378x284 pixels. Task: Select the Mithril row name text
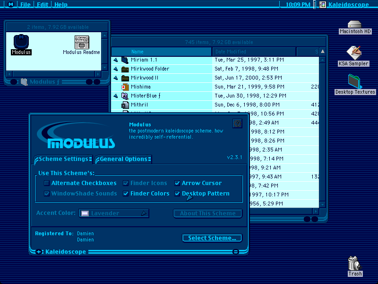click(139, 105)
